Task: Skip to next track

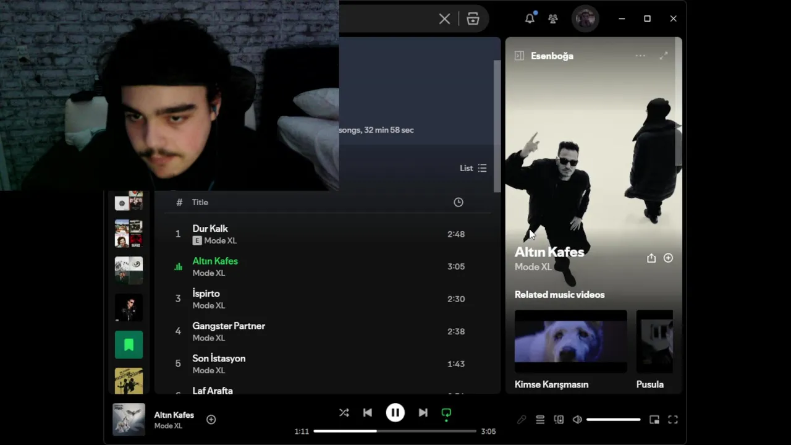Action: pos(423,413)
